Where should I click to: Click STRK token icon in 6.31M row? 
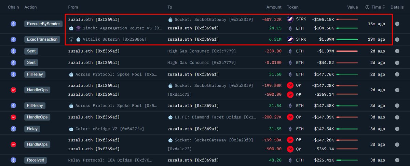coord(290,39)
